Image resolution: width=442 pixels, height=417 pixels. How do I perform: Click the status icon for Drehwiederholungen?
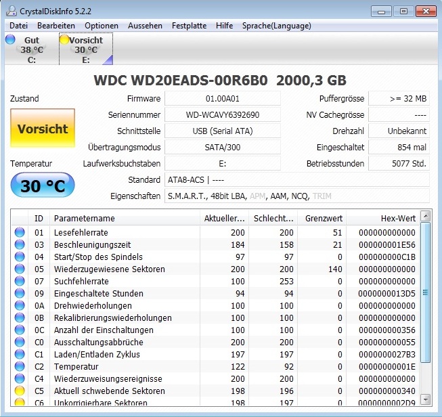(20, 305)
